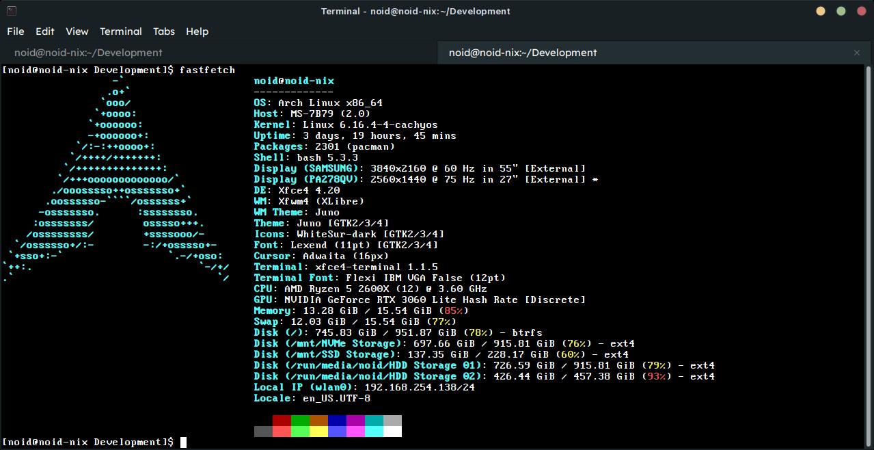Click the Kernel 6.16.4-4-cachyos line
This screenshot has width=874, height=450.
point(346,124)
